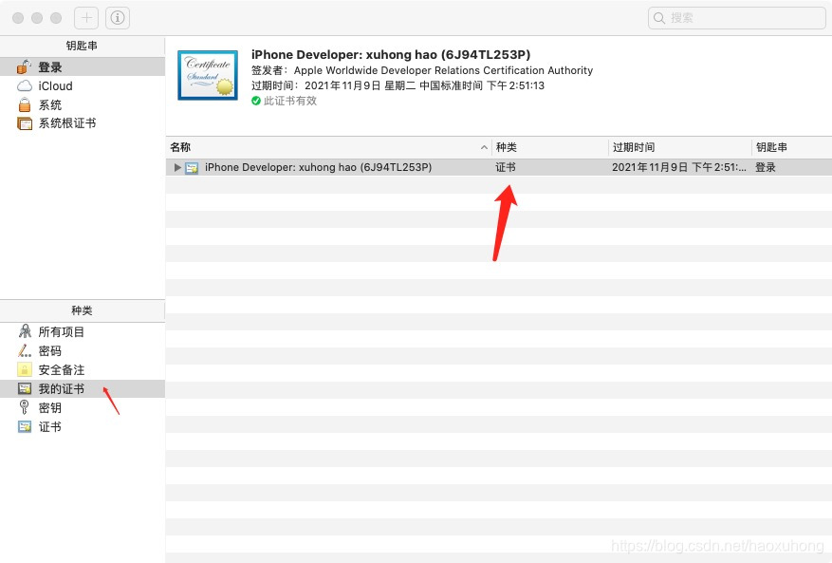Click the 钥匙串 sidebar section header

82,46
